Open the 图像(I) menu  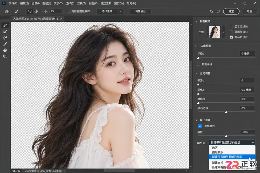pos(36,3)
